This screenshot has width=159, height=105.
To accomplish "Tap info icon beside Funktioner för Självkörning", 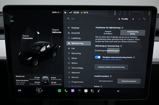I will pos(122,28).
